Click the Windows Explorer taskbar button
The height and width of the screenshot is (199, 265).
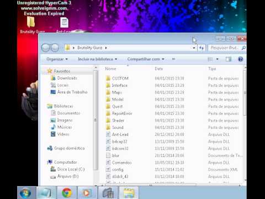click(x=129, y=192)
